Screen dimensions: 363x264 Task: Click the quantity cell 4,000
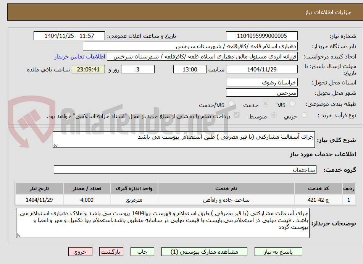tap(87, 200)
